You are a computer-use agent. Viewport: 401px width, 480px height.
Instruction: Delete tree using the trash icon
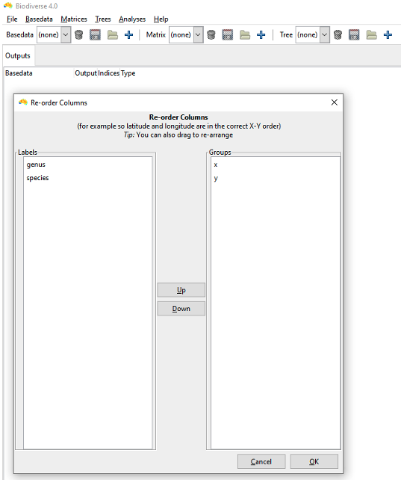[x=338, y=34]
